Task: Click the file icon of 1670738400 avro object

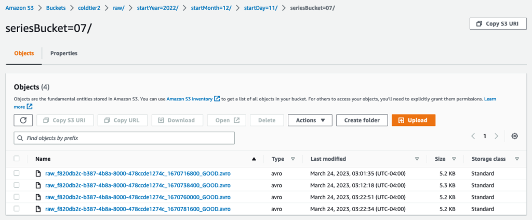Action: click(x=38, y=185)
